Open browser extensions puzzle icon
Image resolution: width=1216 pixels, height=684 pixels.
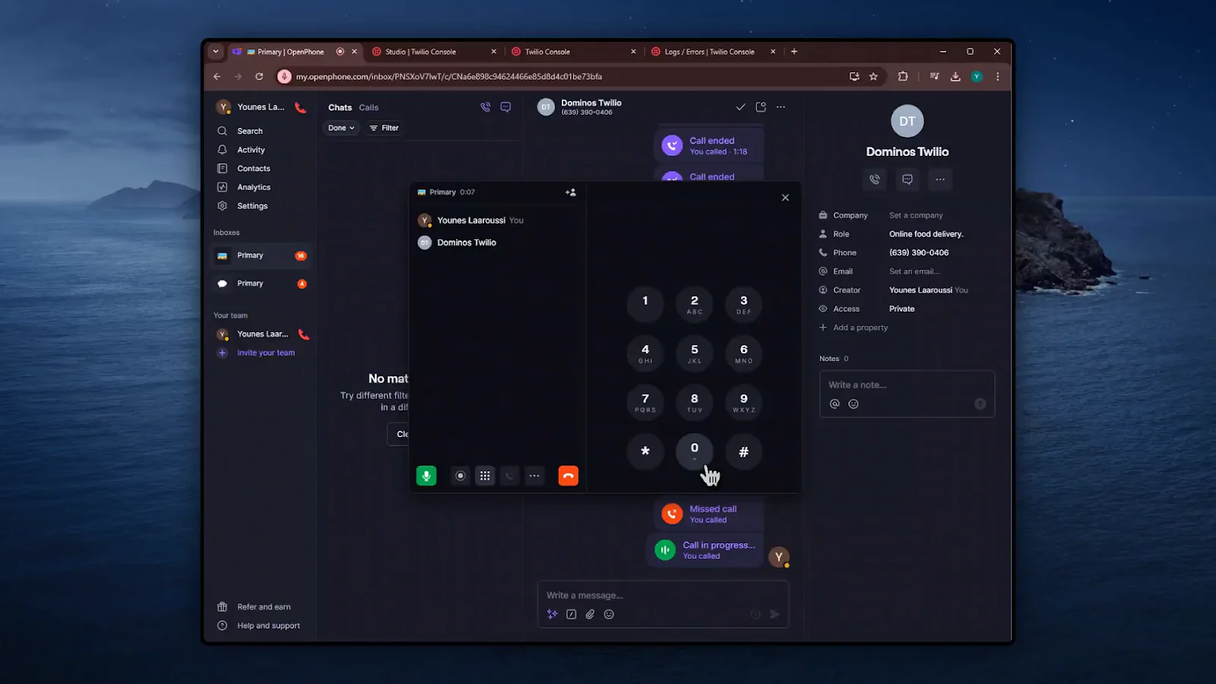(903, 77)
